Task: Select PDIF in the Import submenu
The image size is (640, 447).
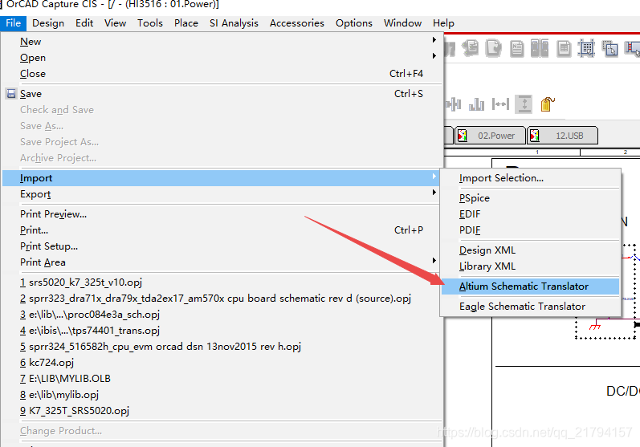Action: 530,230
